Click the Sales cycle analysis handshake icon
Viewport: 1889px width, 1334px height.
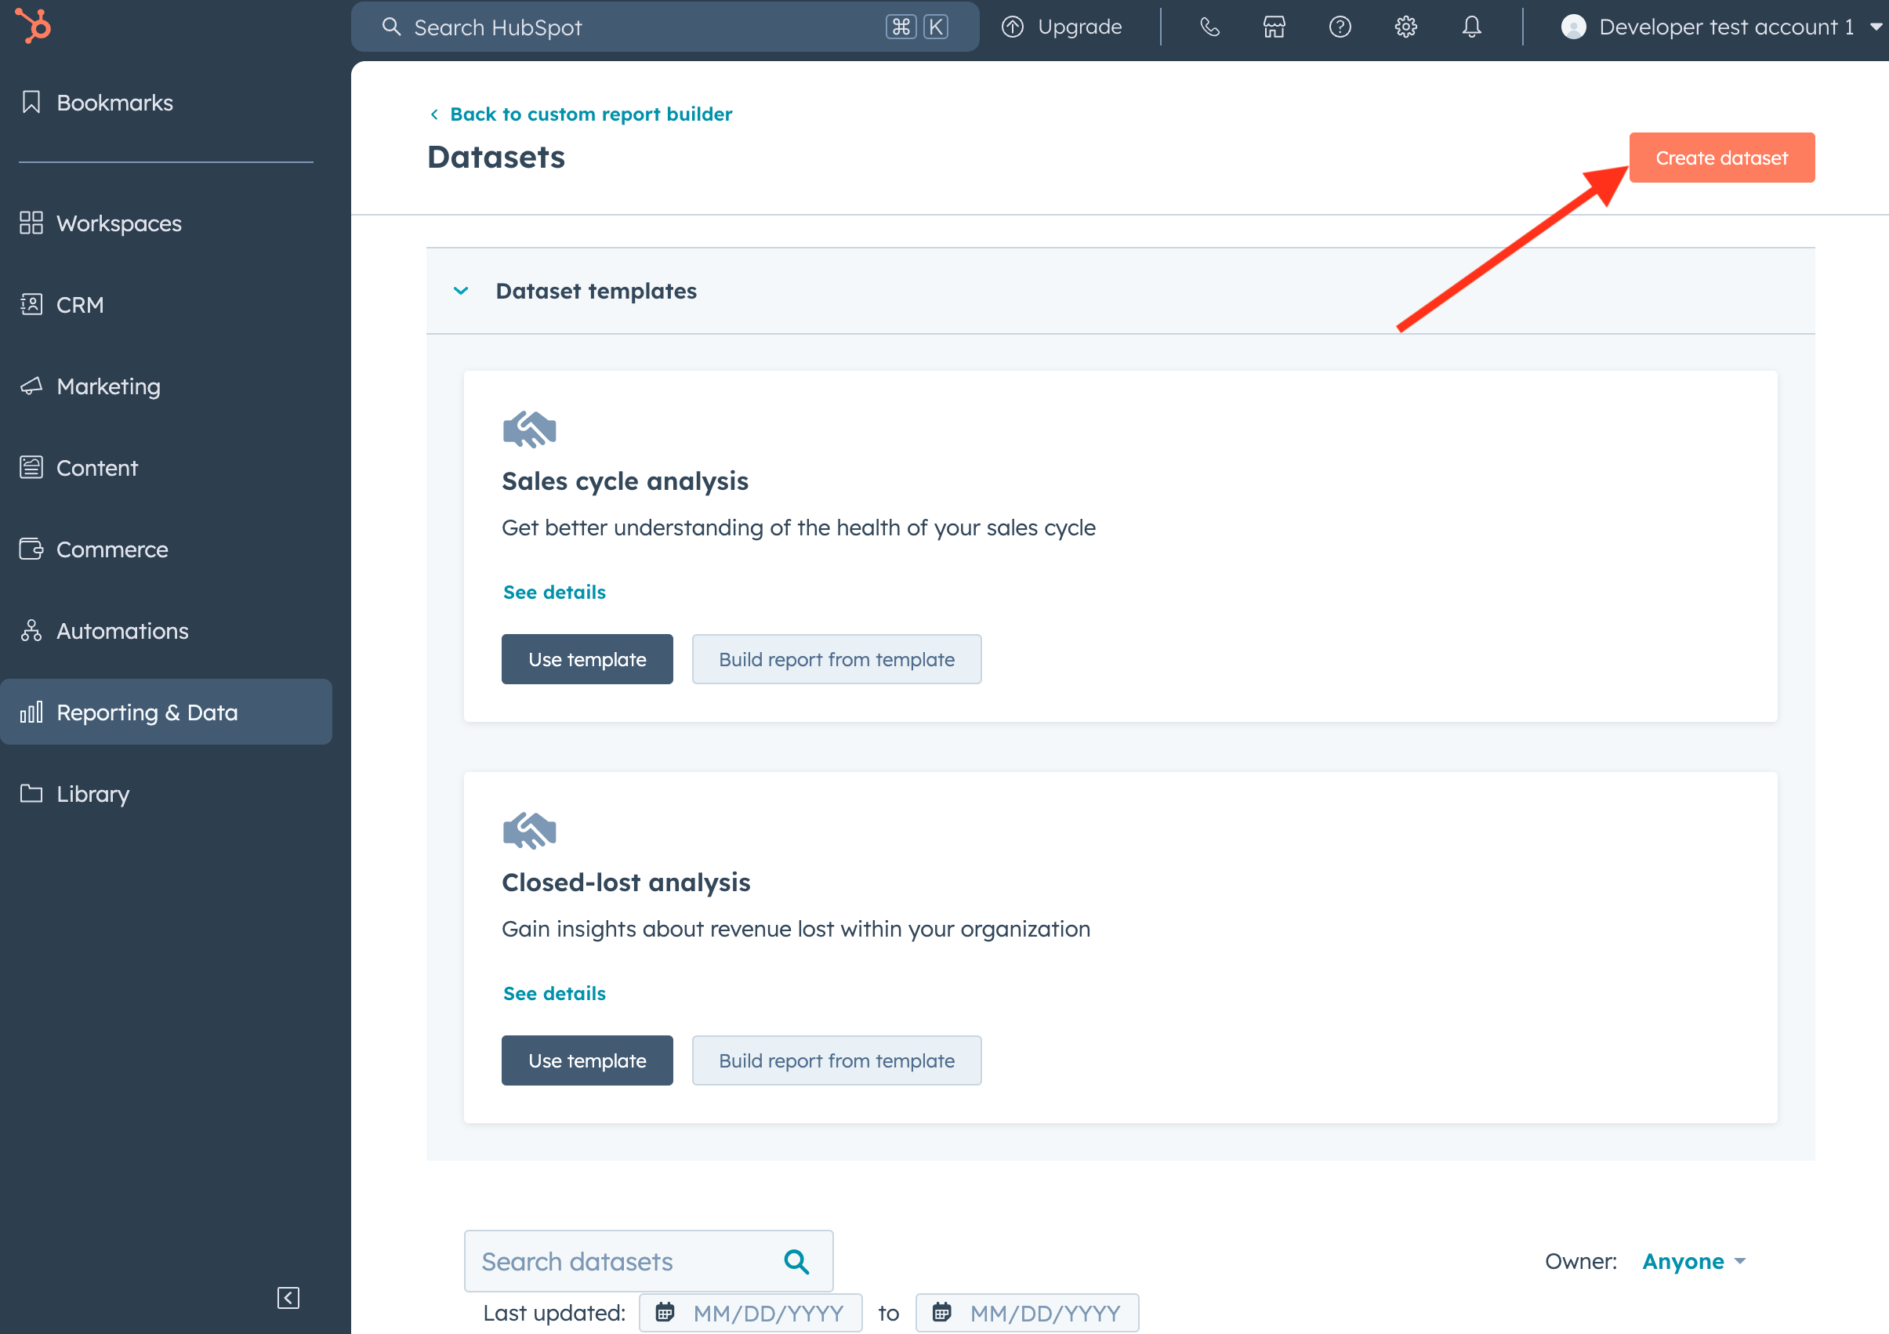point(529,429)
